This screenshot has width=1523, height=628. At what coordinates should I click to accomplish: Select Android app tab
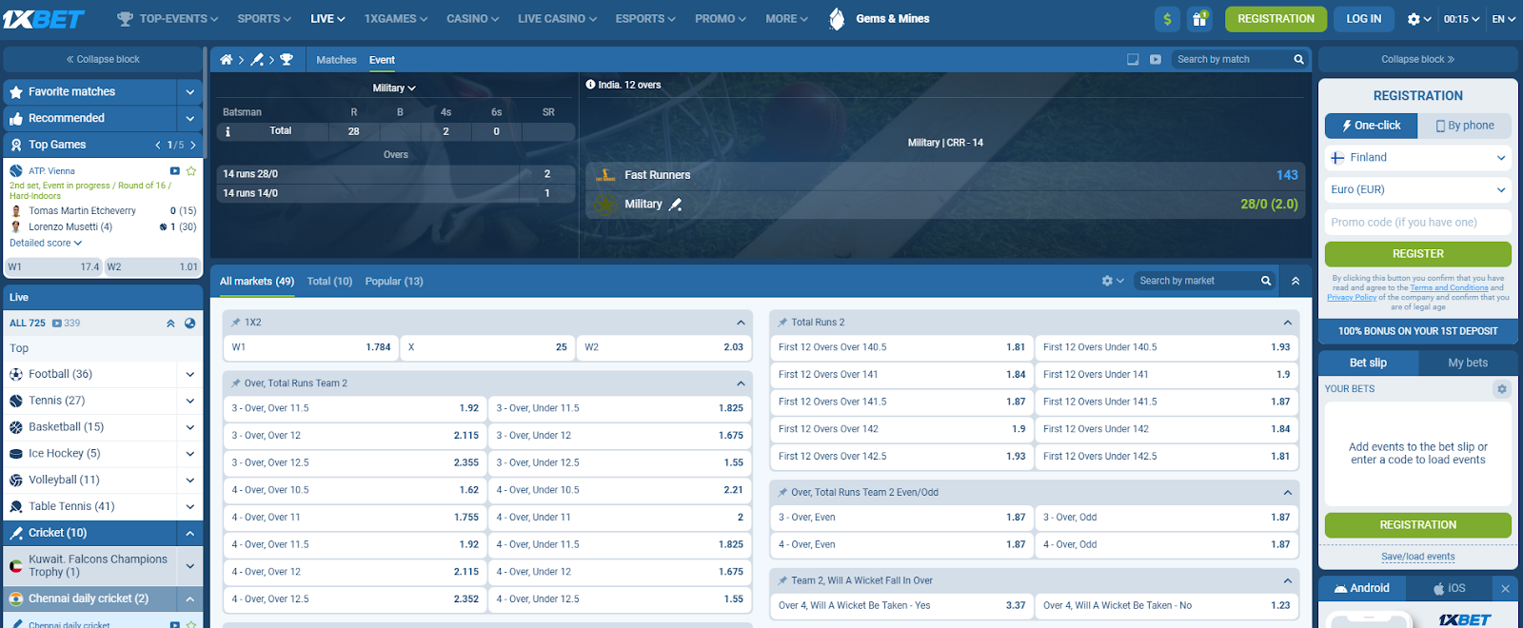[x=1361, y=588]
